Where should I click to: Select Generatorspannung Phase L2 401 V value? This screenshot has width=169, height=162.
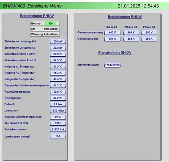131,33
